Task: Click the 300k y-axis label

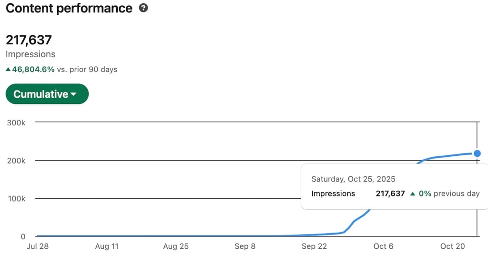Action: (16, 122)
